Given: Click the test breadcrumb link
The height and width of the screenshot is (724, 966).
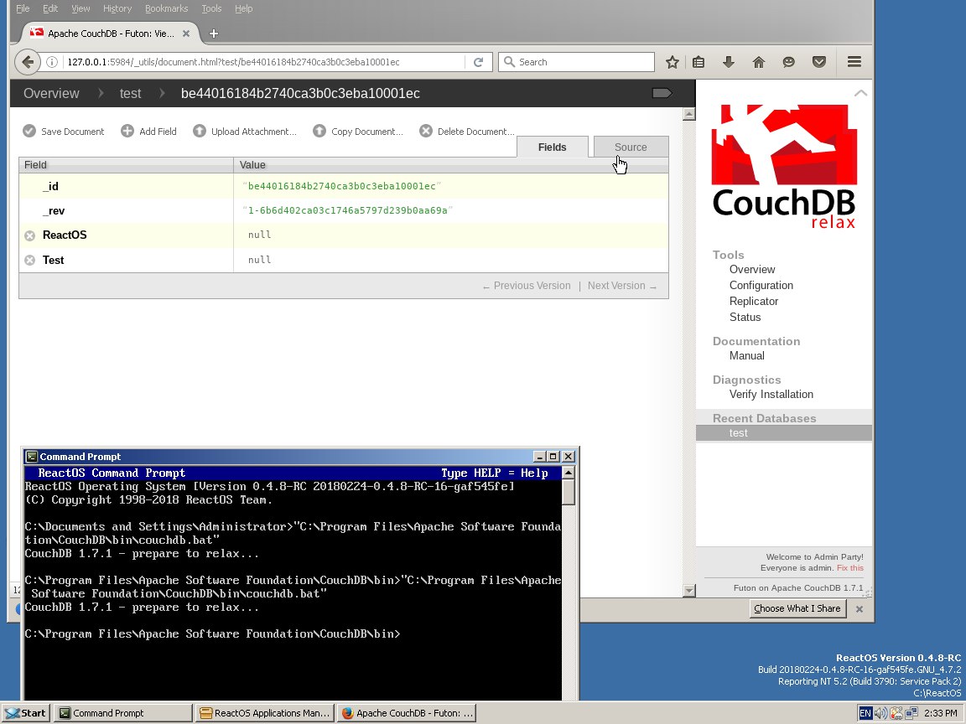Looking at the screenshot, I should click(130, 94).
